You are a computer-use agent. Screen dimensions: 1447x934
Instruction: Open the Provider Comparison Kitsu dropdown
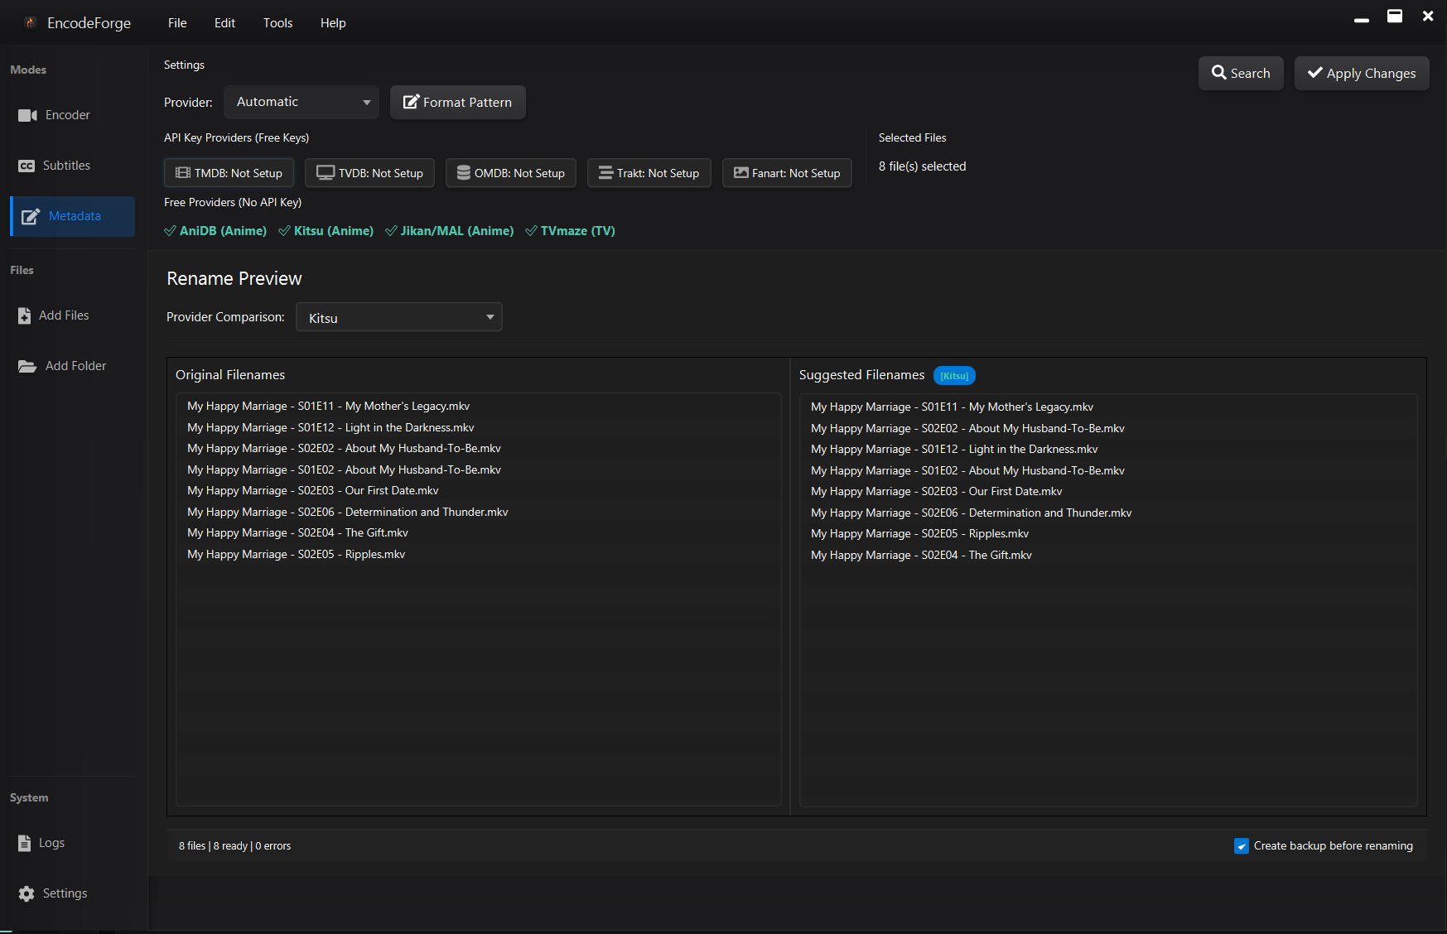tap(398, 317)
